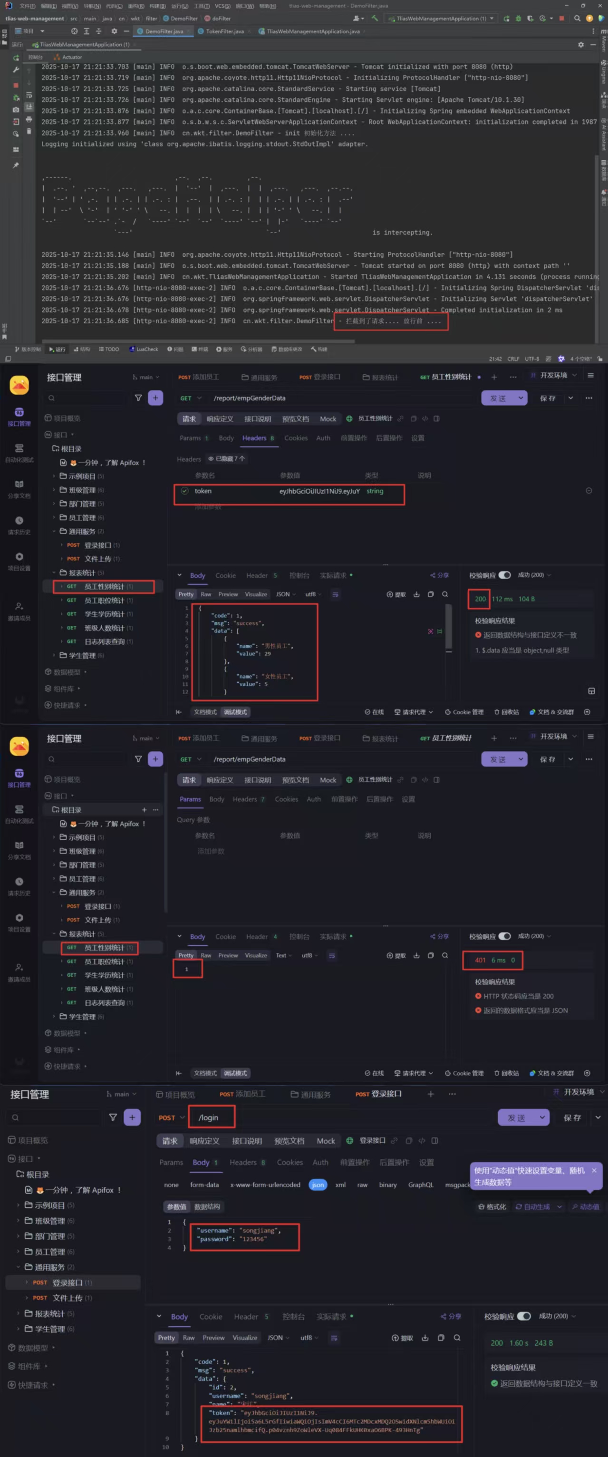Uncheck the token header checkbox
608x1457 pixels.
(x=184, y=491)
